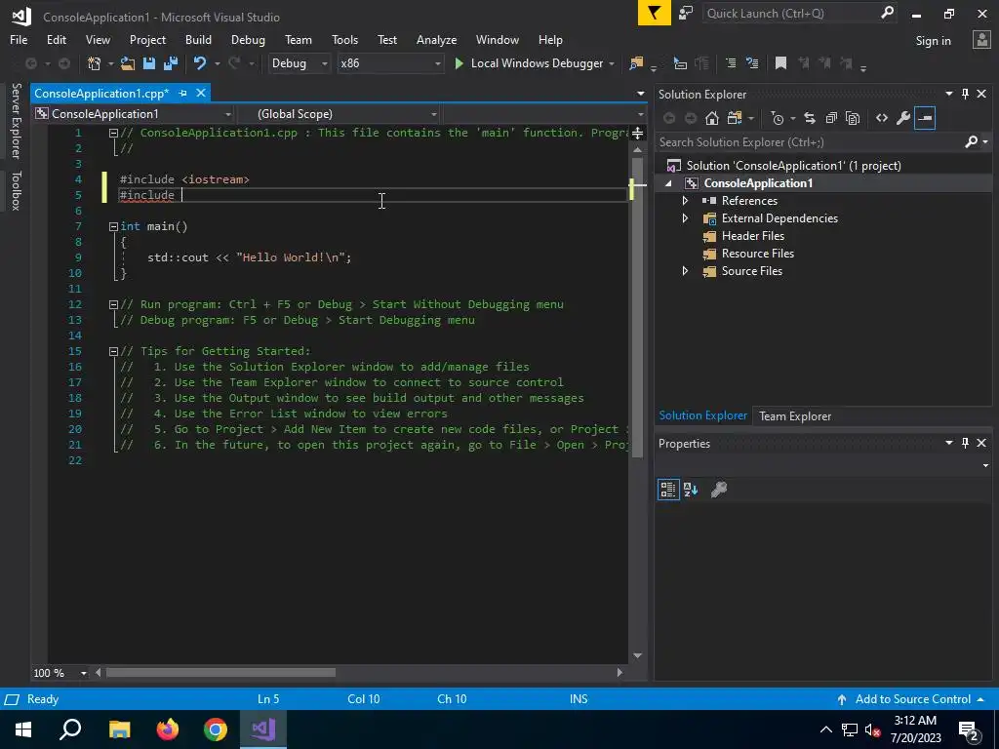Toggle Show All Files in Solution Explorer
This screenshot has width=999, height=749.
click(853, 118)
